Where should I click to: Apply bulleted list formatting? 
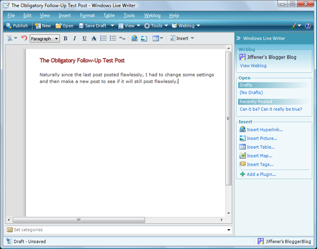pos(113,38)
